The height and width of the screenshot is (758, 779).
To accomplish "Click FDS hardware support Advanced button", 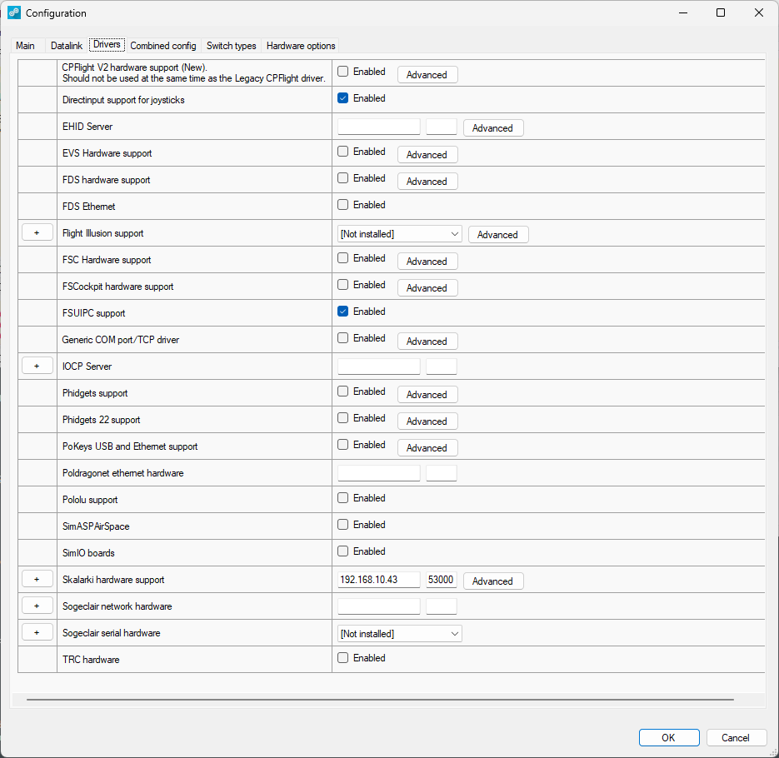I will point(427,182).
